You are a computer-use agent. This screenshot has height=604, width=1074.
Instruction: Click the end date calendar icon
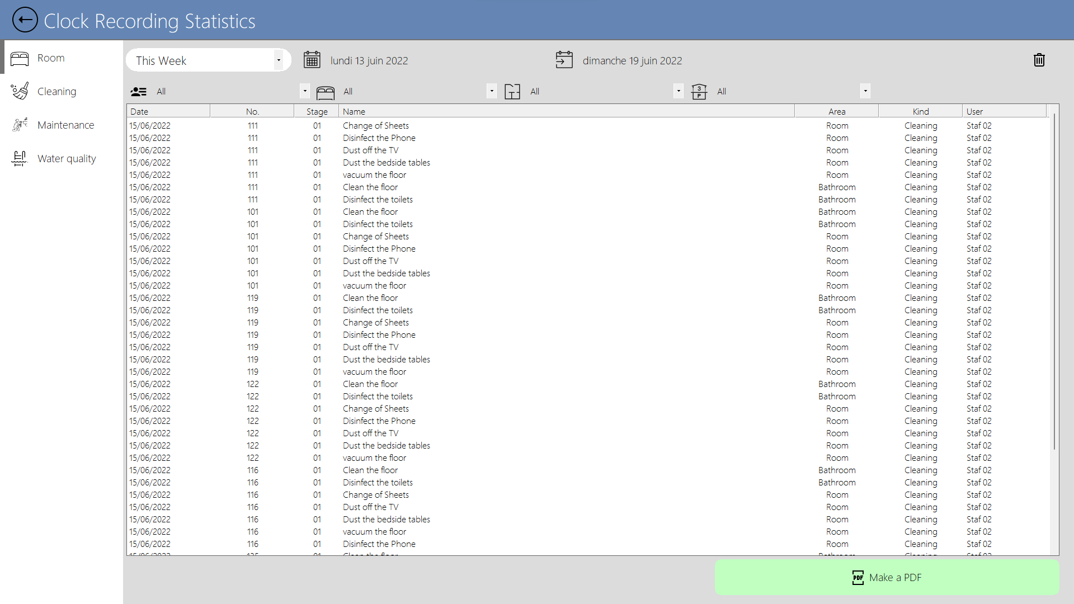click(564, 60)
